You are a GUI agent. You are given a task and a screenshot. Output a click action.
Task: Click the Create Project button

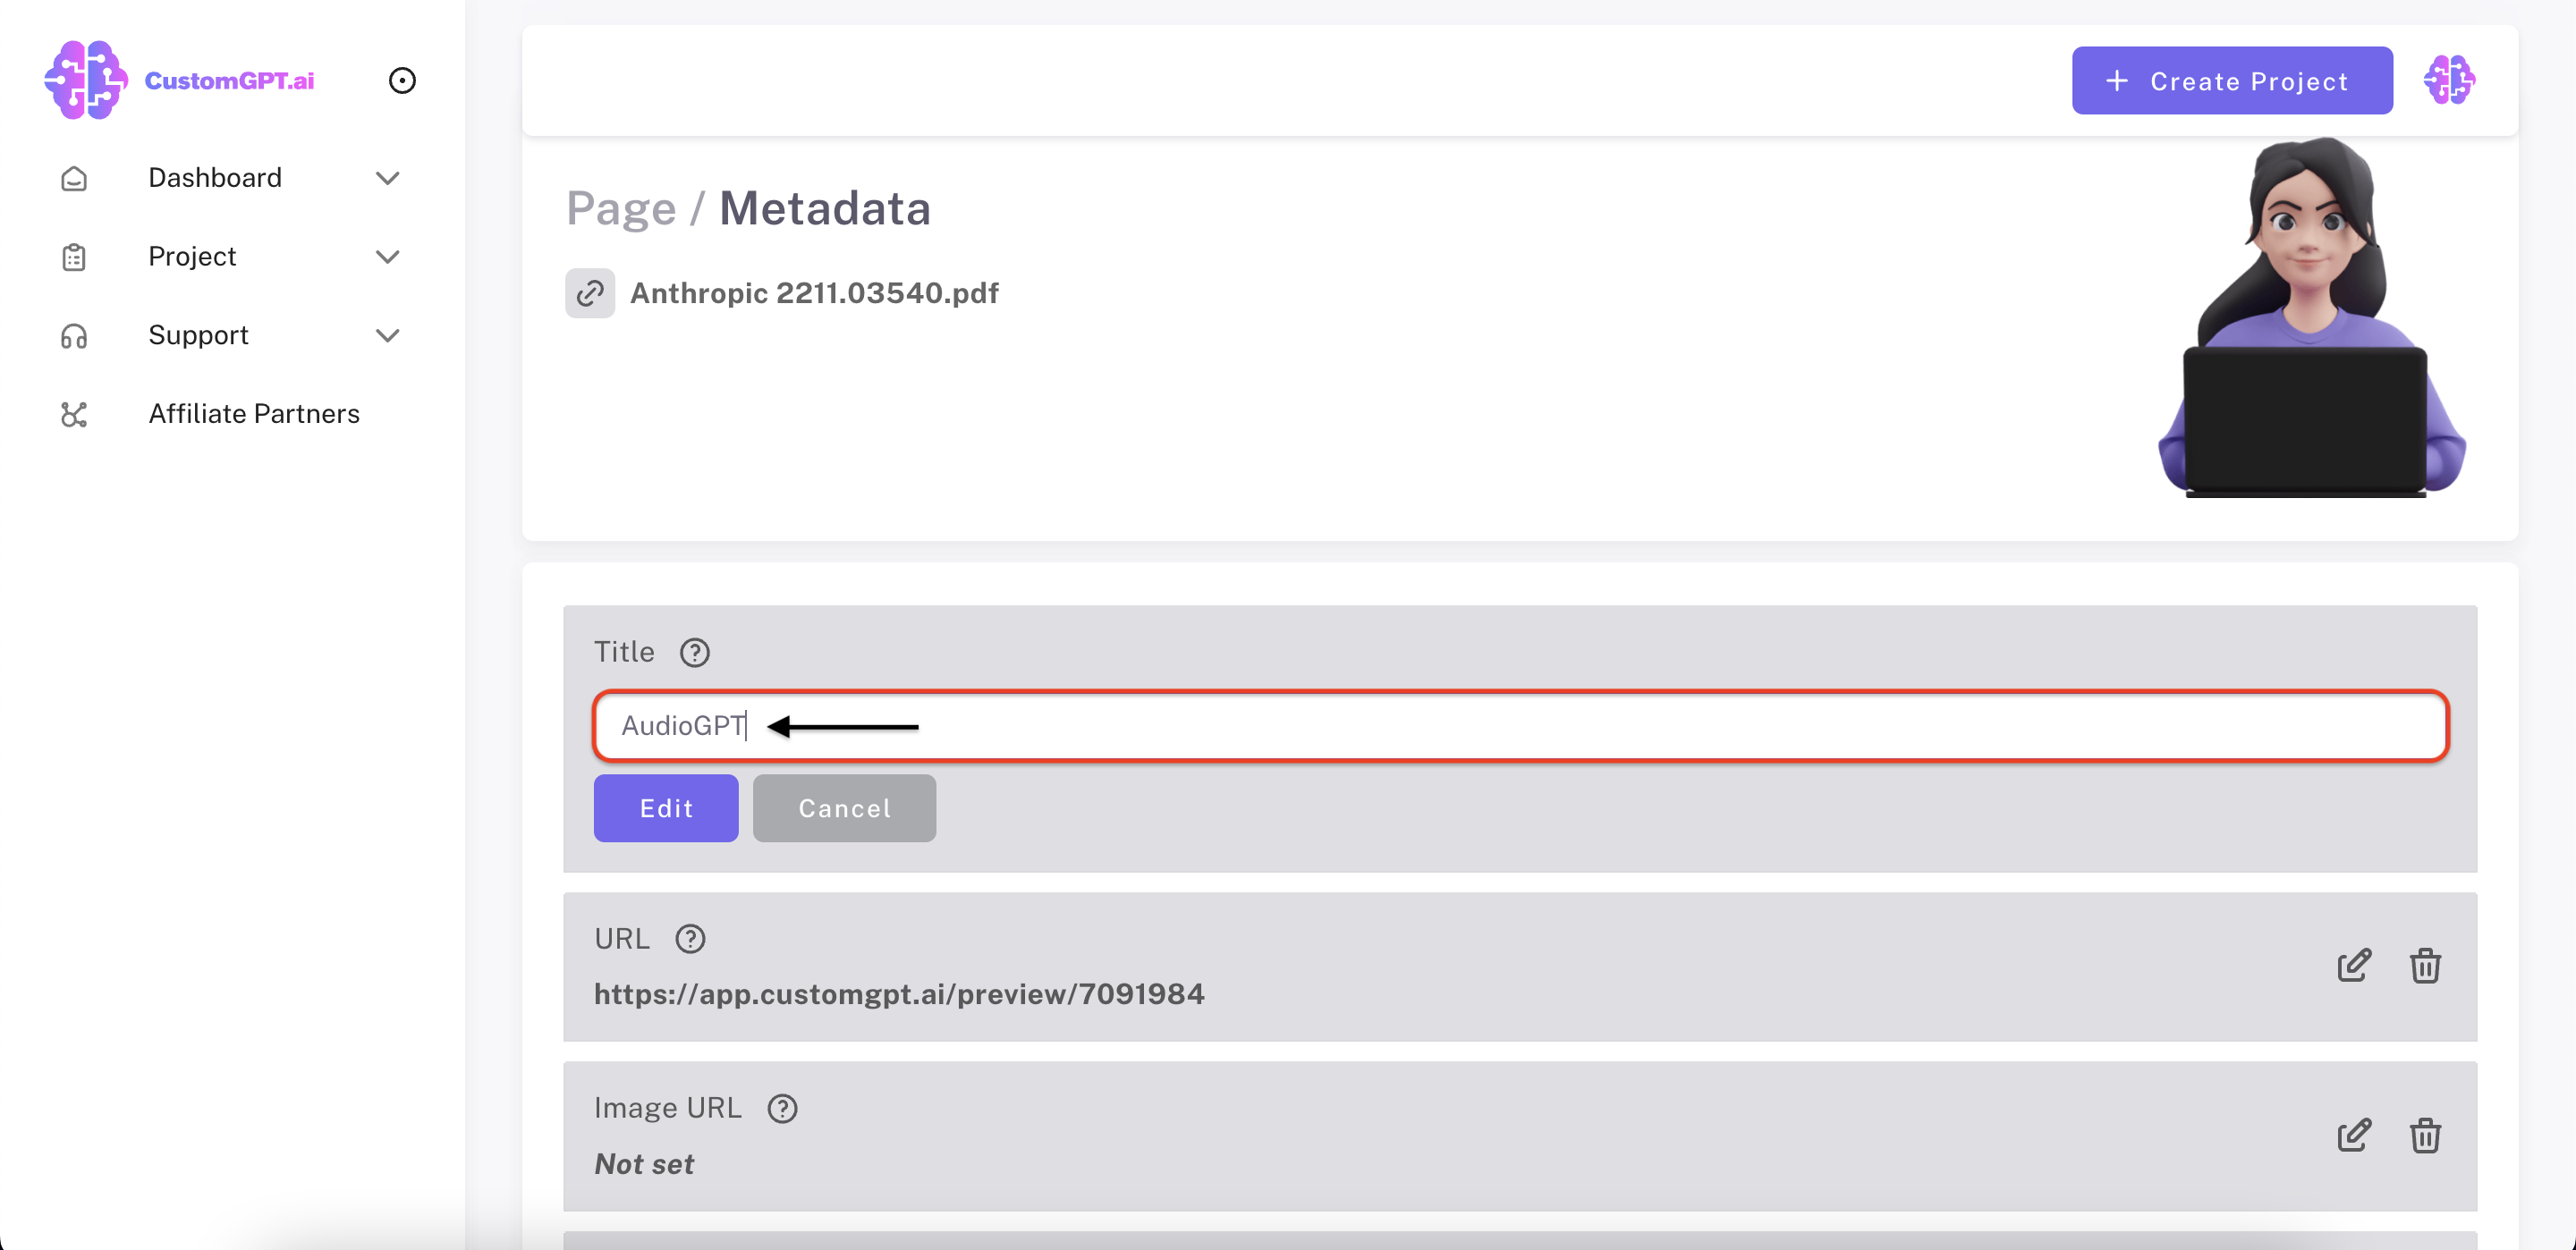pos(2231,81)
